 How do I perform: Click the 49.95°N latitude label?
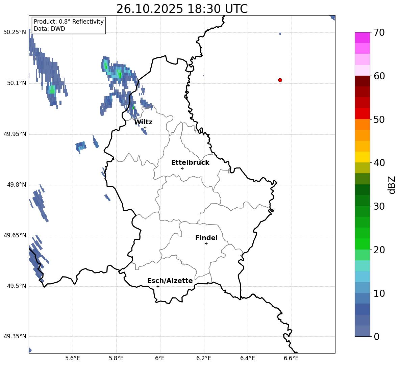(x=15, y=134)
